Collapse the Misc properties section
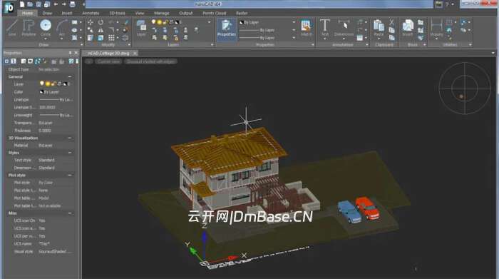Screen dimensions: 499x279 click(x=70, y=213)
